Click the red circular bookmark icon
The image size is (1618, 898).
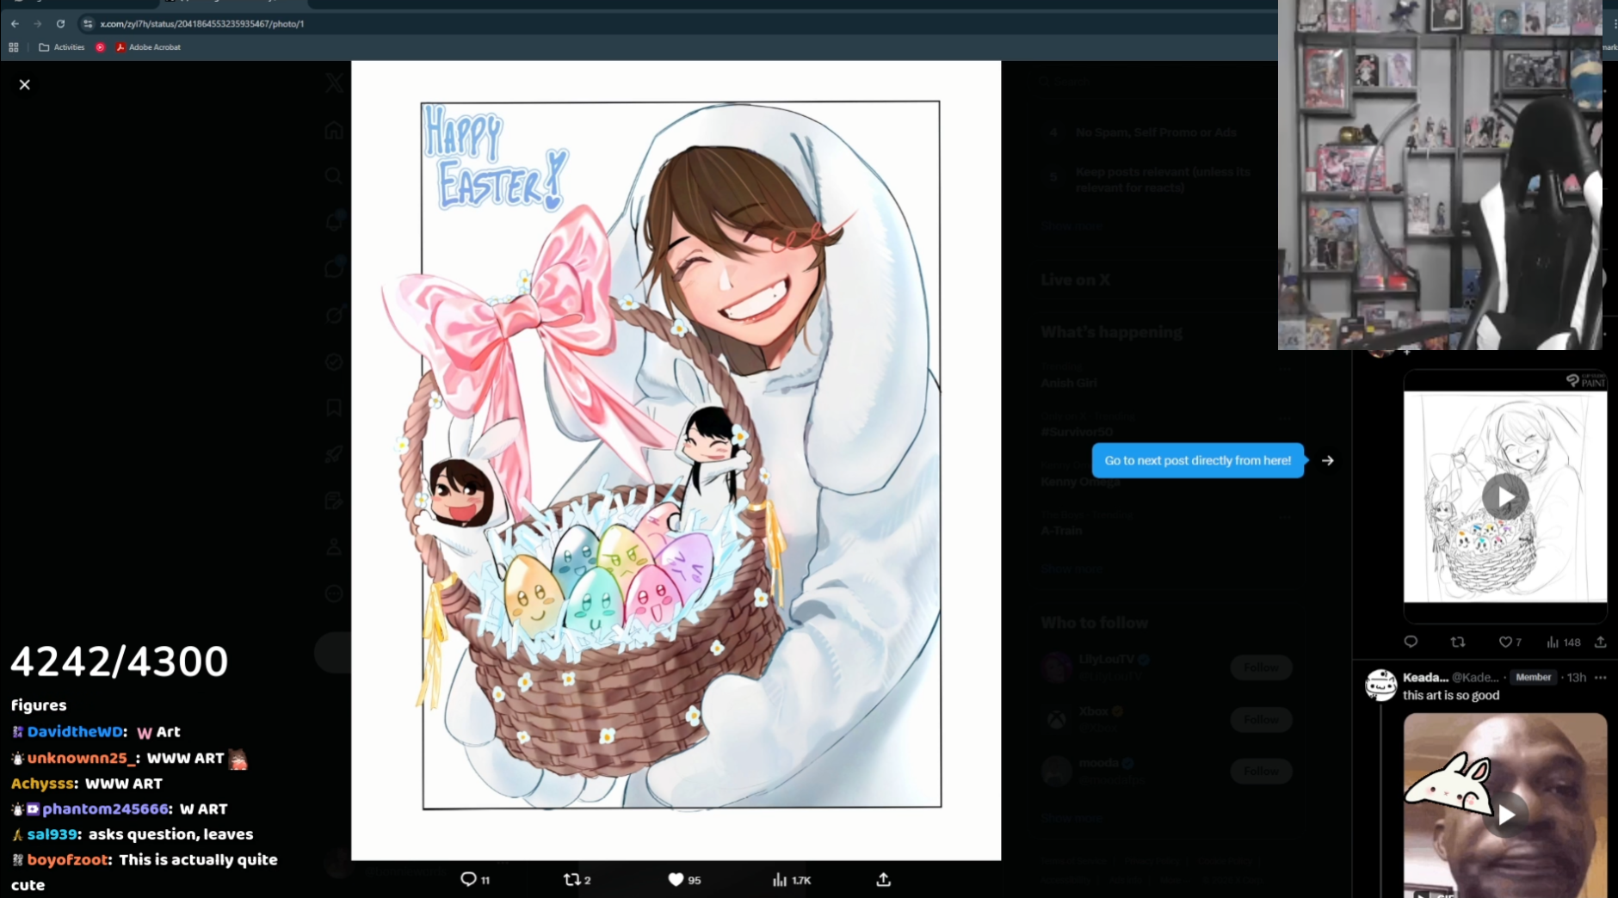tap(101, 47)
